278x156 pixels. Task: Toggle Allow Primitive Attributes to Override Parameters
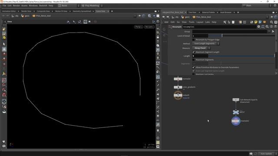pyautogui.click(x=194, y=68)
